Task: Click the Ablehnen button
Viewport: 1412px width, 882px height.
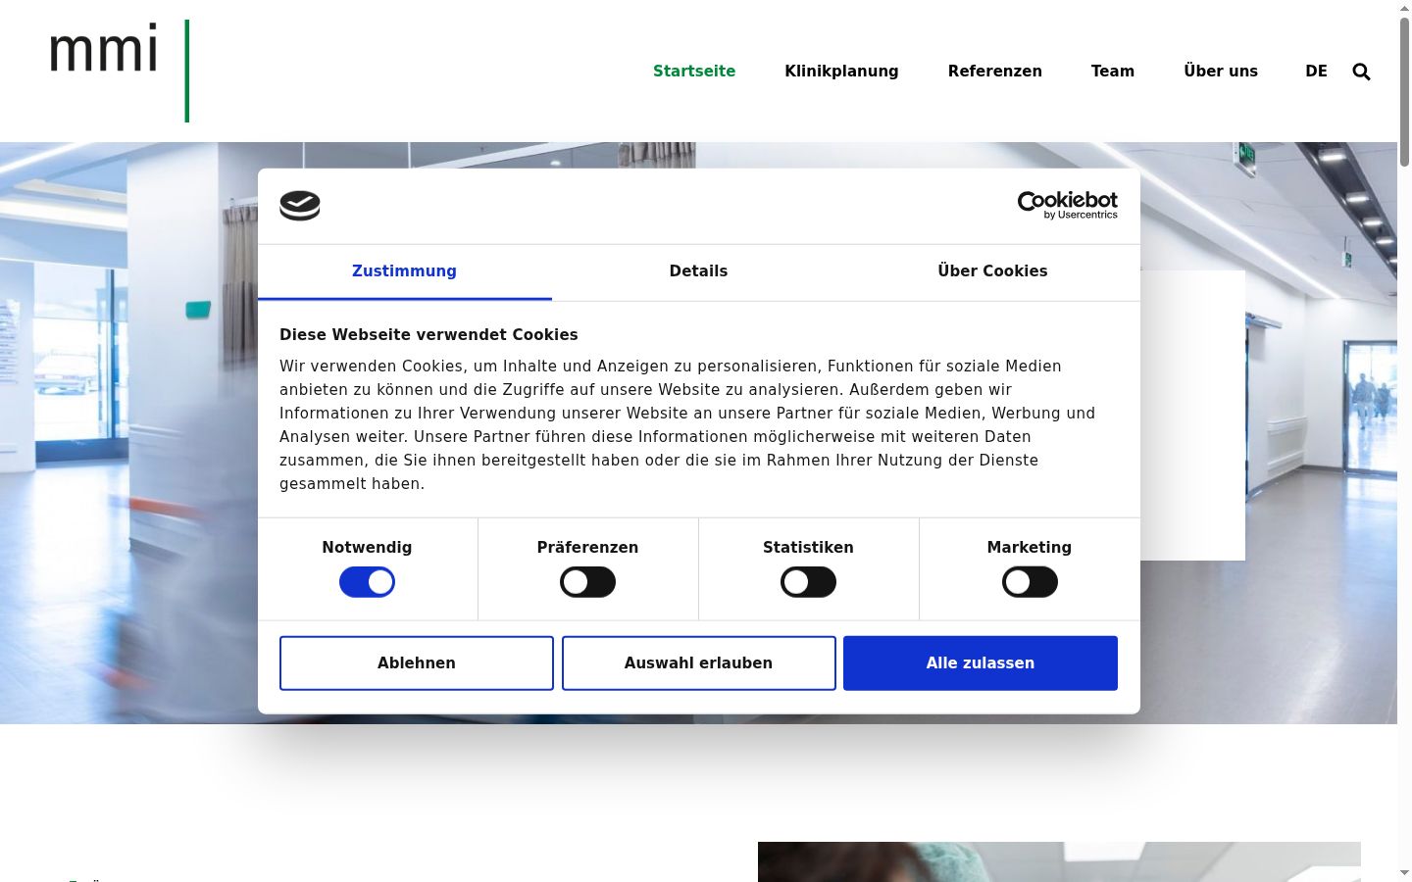Action: 417,663
